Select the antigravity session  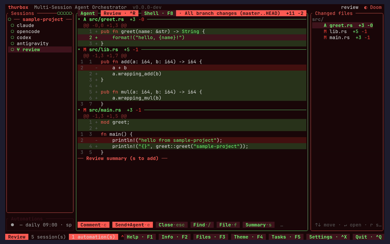point(40,44)
